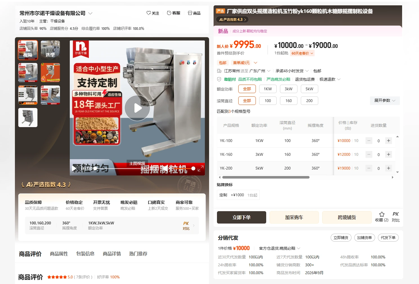419x284 pixels.
Task: Click the 关注 heart icon to follow shop
Action: [149, 13]
